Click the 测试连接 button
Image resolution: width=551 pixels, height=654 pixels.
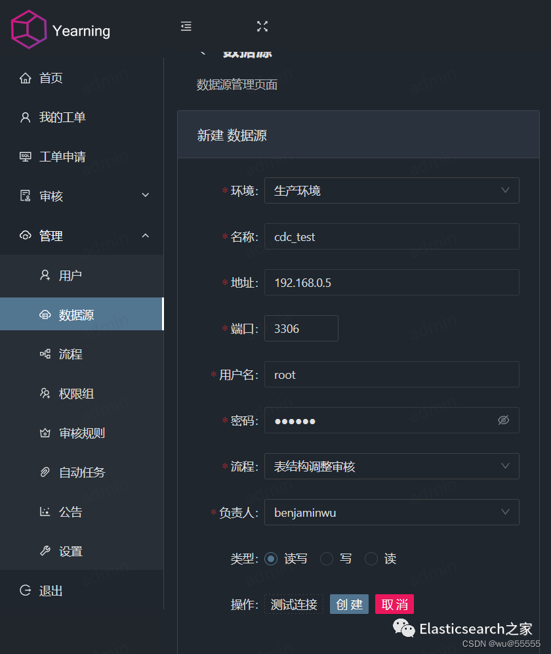[x=294, y=605]
